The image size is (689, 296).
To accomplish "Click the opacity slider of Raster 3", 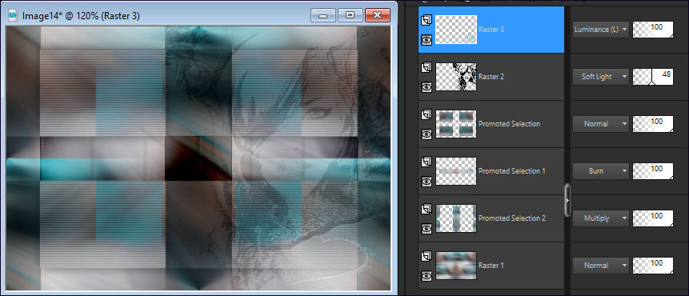I will tap(653, 30).
